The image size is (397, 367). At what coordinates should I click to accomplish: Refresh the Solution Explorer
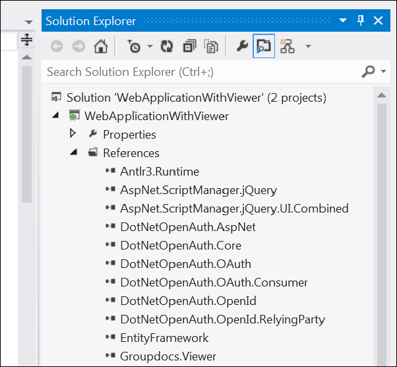tap(167, 46)
